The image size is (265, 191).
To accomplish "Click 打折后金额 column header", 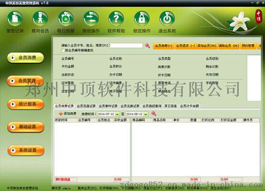I will click(x=228, y=120).
